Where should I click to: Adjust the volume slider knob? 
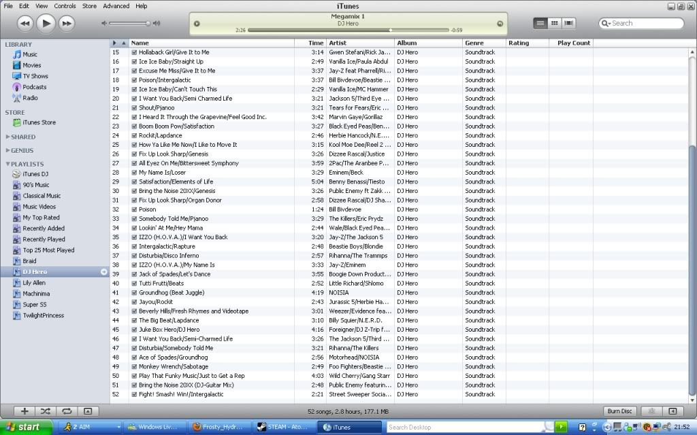pos(148,24)
